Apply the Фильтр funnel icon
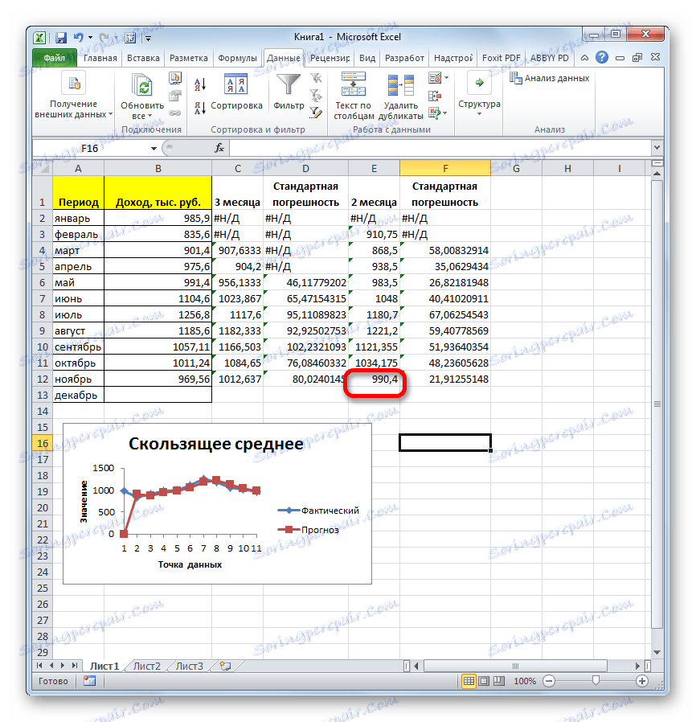 click(x=289, y=84)
